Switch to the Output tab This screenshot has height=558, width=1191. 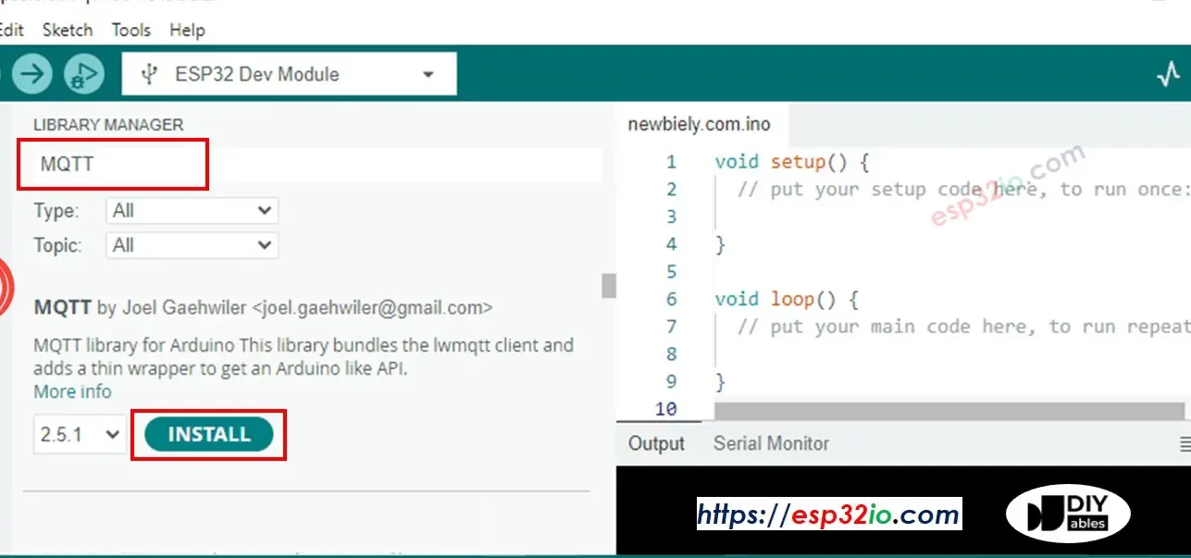click(656, 443)
